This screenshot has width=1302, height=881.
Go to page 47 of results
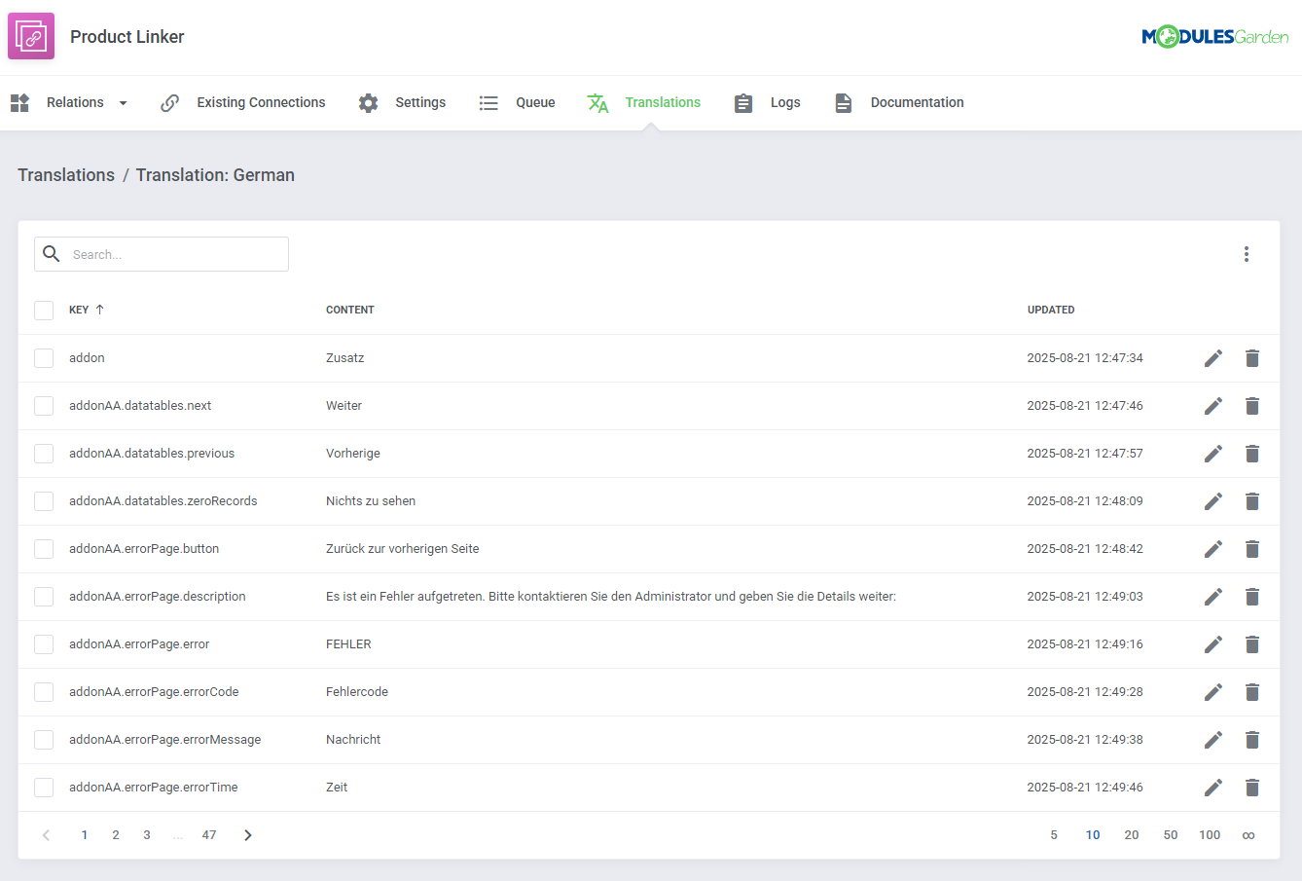click(208, 834)
